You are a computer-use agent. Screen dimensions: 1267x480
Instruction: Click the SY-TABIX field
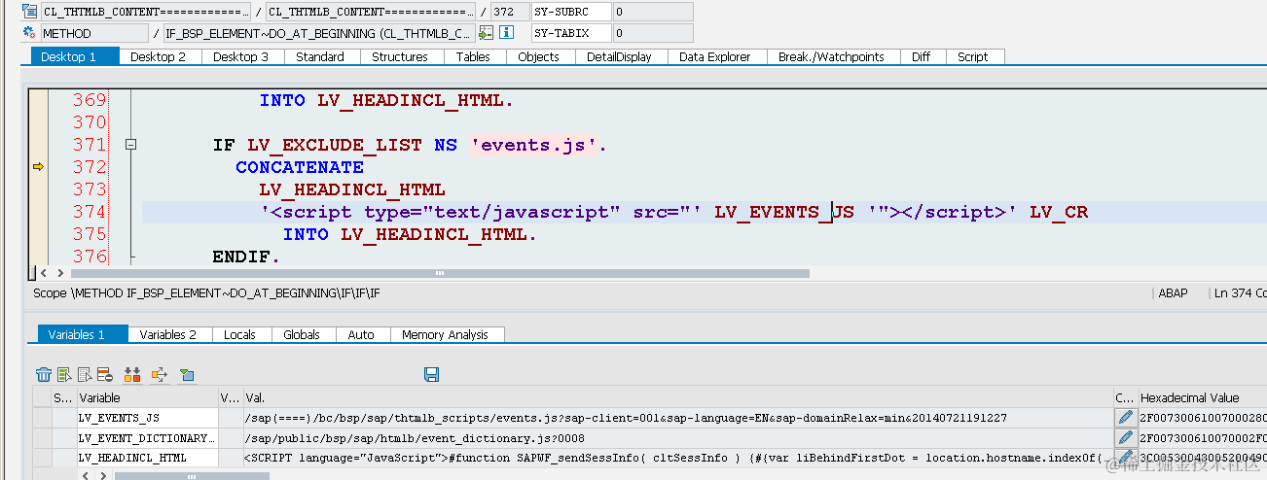tap(572, 33)
